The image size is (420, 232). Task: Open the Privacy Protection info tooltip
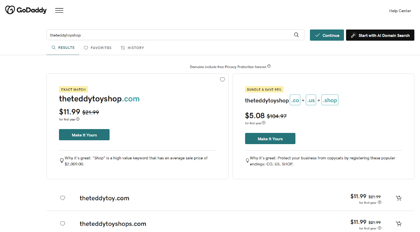tap(269, 66)
